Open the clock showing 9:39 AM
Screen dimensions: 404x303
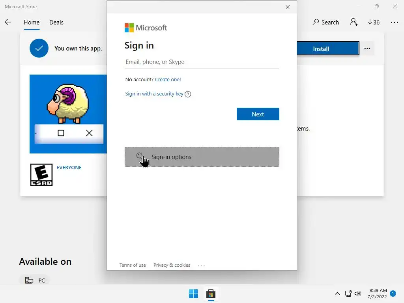[x=377, y=294]
